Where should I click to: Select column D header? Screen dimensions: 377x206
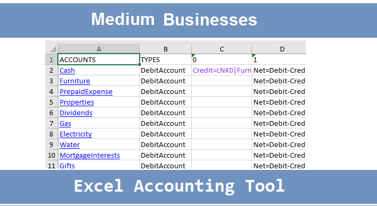(279, 49)
